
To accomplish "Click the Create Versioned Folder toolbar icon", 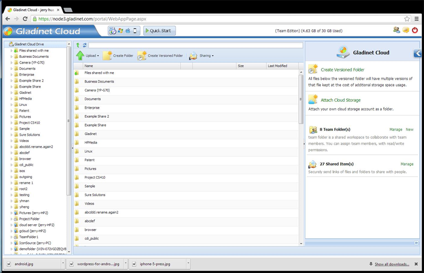I will tap(142, 56).
